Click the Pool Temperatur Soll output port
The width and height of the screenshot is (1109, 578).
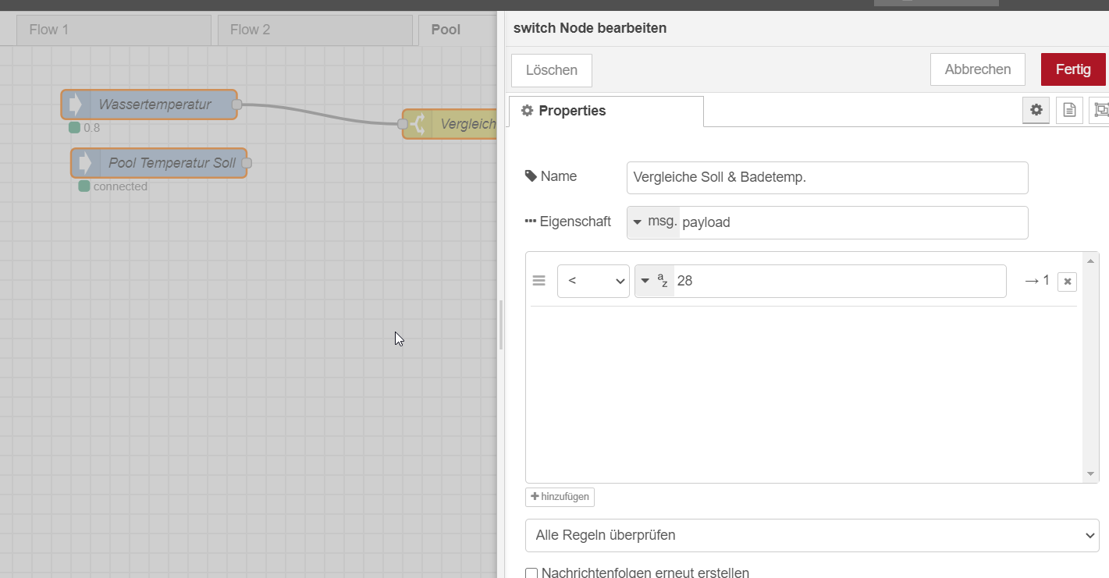tap(247, 163)
